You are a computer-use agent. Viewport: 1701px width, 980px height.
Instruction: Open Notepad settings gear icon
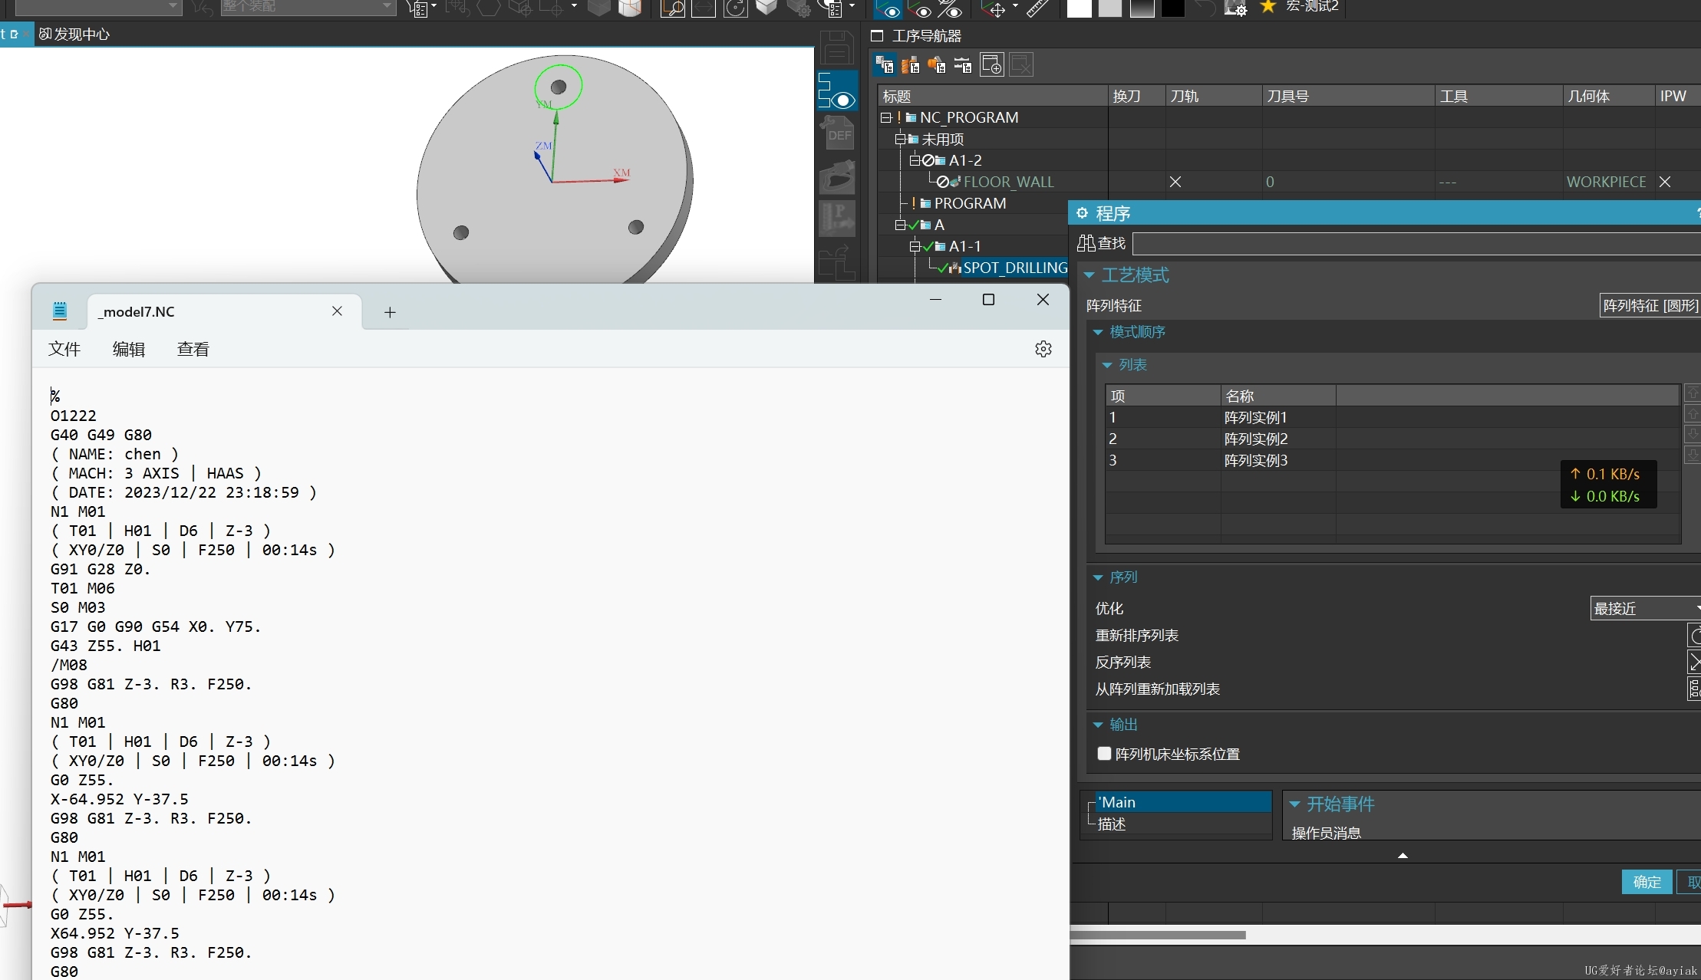(x=1043, y=349)
